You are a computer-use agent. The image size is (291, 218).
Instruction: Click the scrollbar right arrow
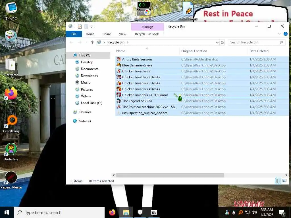click(286, 175)
